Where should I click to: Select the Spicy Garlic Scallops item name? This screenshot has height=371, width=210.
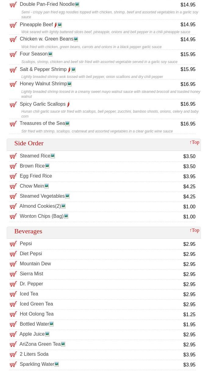(x=43, y=104)
